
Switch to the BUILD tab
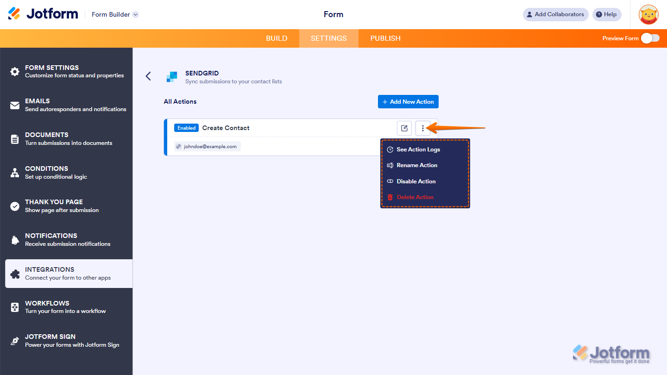coord(277,38)
